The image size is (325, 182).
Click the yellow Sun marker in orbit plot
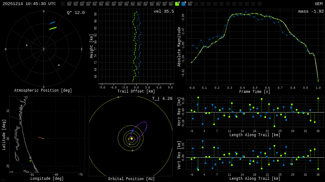(x=132, y=138)
